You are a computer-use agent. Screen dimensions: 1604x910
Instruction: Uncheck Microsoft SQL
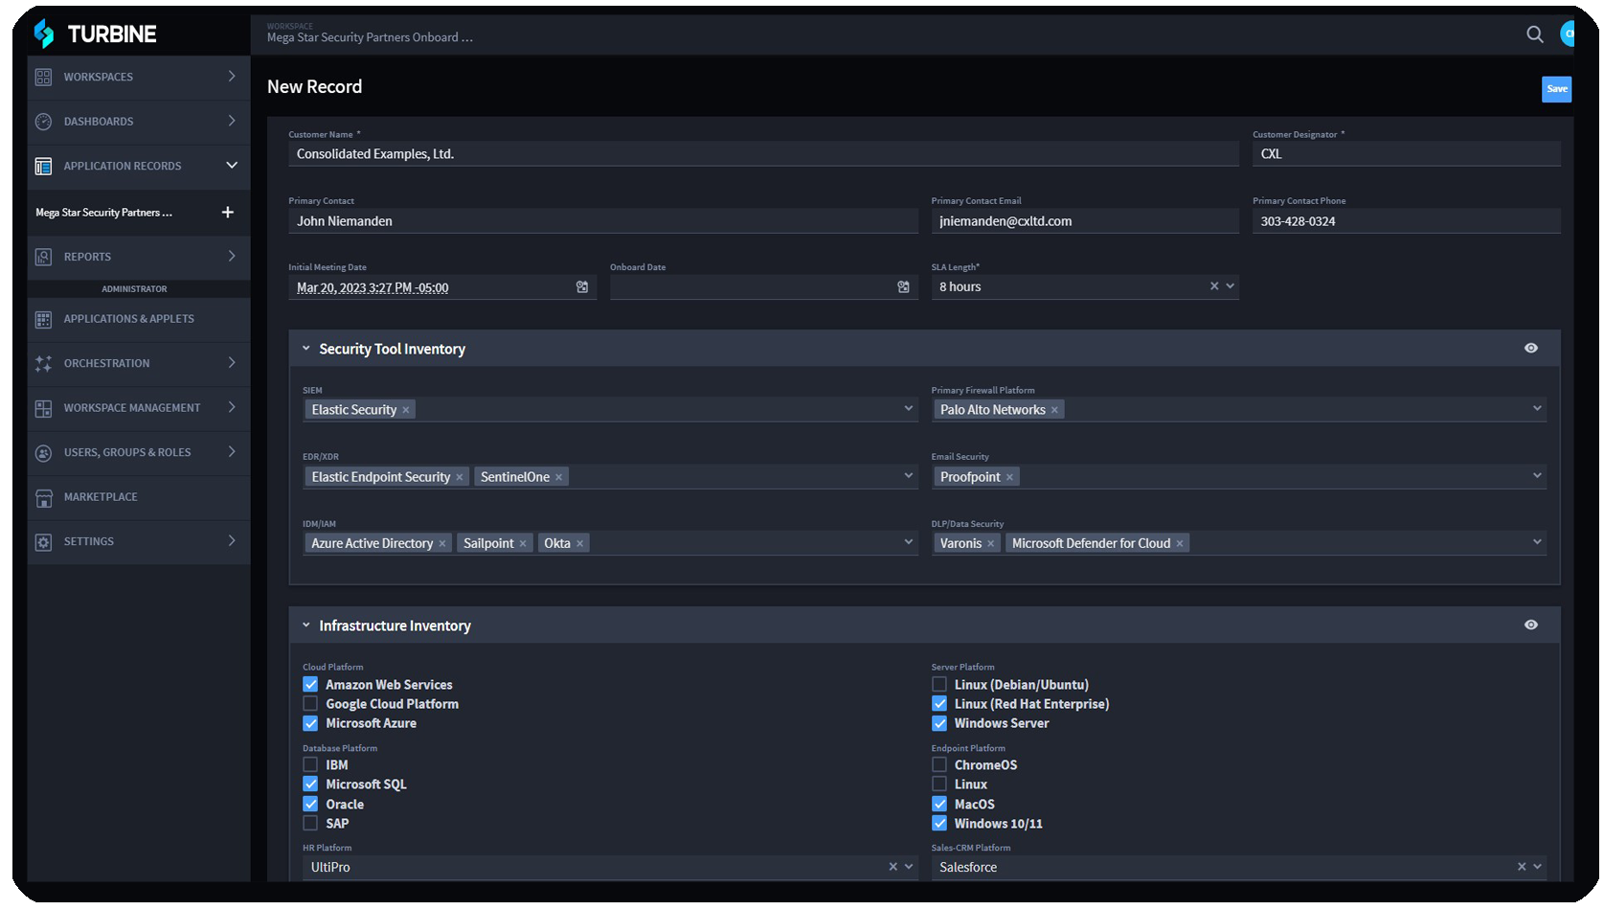coord(310,784)
